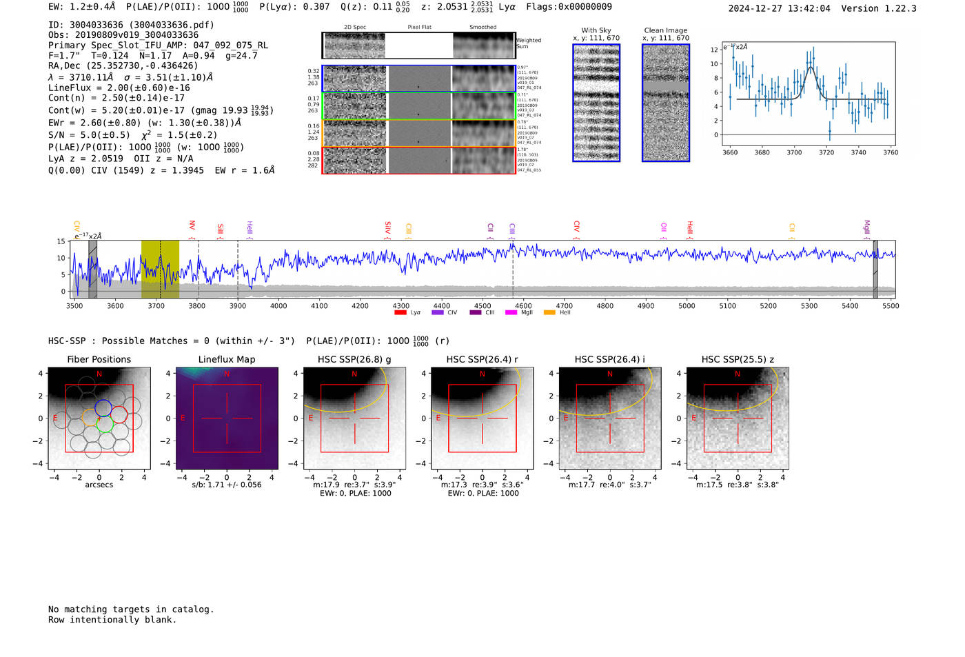Open the Lineflux Map panel
Viewport: 965px width, 657px height.
click(227, 418)
